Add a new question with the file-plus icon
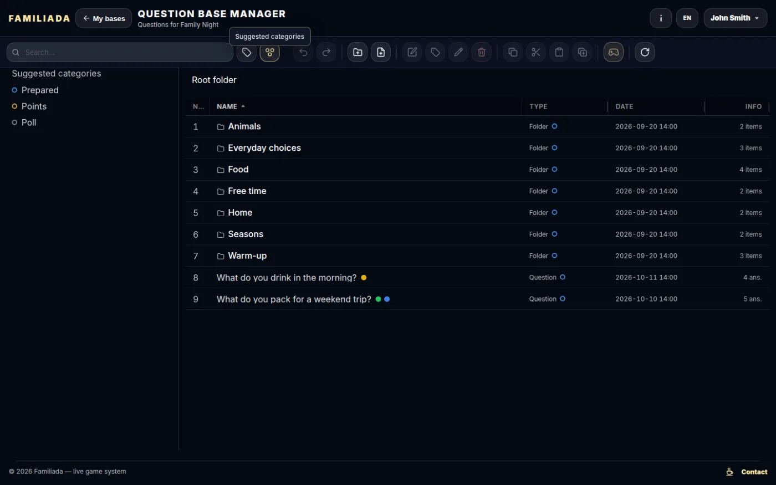Viewport: 776px width, 485px height. click(381, 52)
